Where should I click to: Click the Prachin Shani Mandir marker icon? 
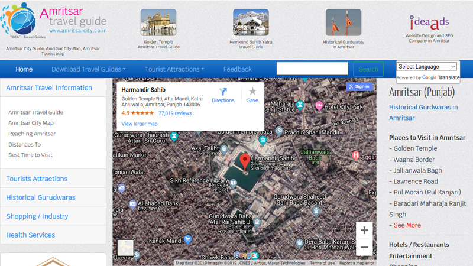pyautogui.click(x=279, y=131)
